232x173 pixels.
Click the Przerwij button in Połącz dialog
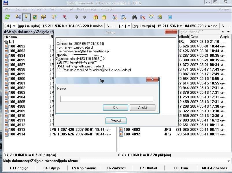point(116,121)
